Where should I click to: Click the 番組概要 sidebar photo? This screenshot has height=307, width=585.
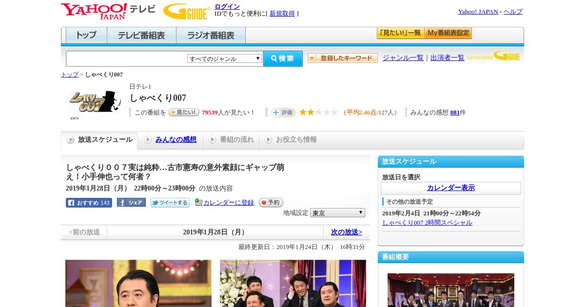click(451, 290)
